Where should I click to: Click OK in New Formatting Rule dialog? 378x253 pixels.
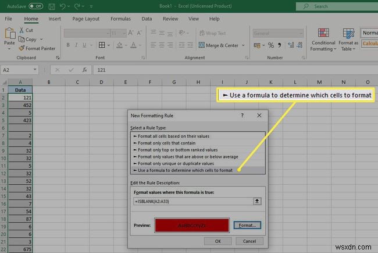[218, 240]
